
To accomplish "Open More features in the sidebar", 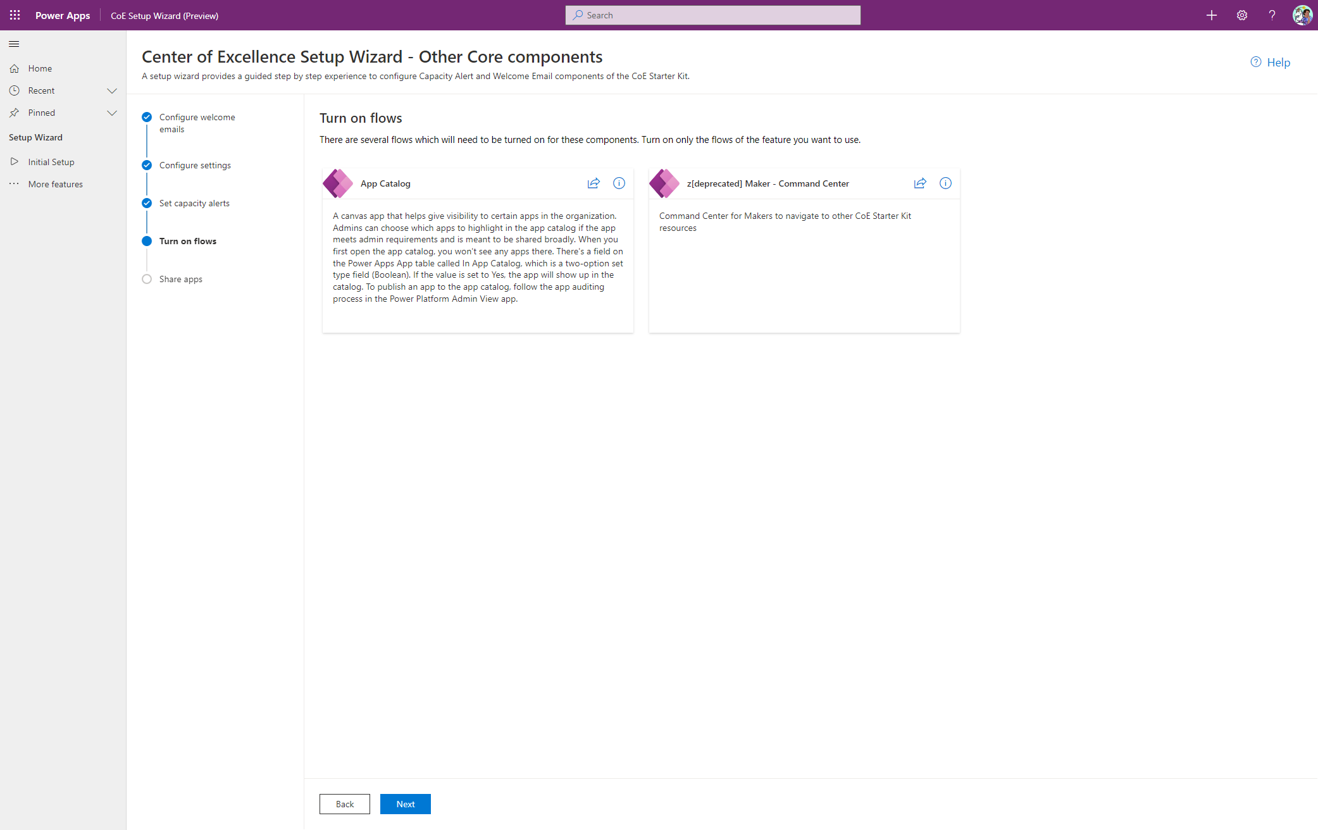I will click(x=56, y=184).
